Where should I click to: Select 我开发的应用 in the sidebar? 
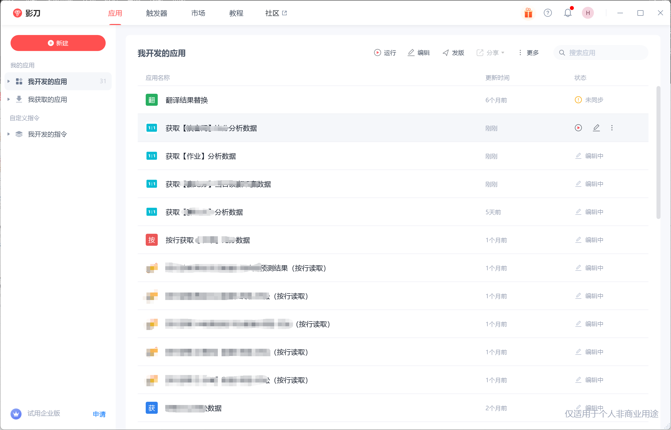click(x=58, y=81)
